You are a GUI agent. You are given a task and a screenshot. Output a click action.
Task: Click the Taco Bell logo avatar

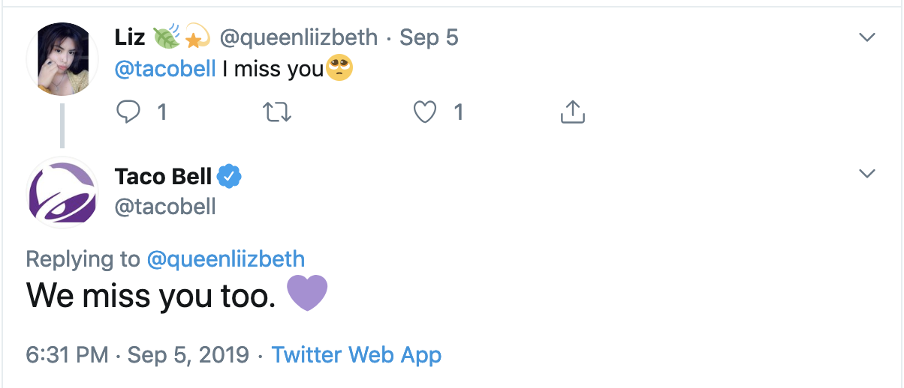tap(63, 193)
